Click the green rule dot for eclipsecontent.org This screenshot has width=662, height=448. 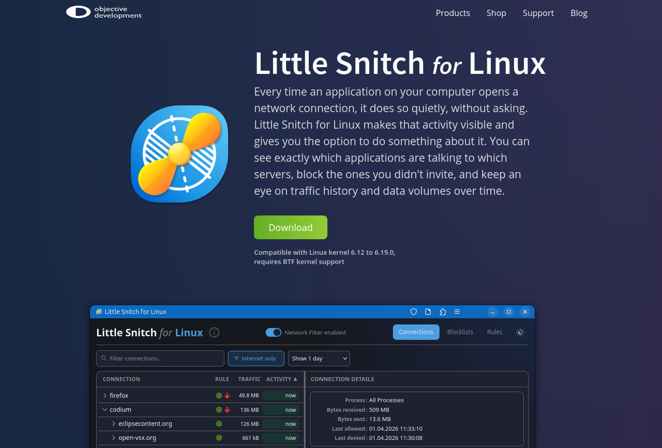[x=219, y=424]
